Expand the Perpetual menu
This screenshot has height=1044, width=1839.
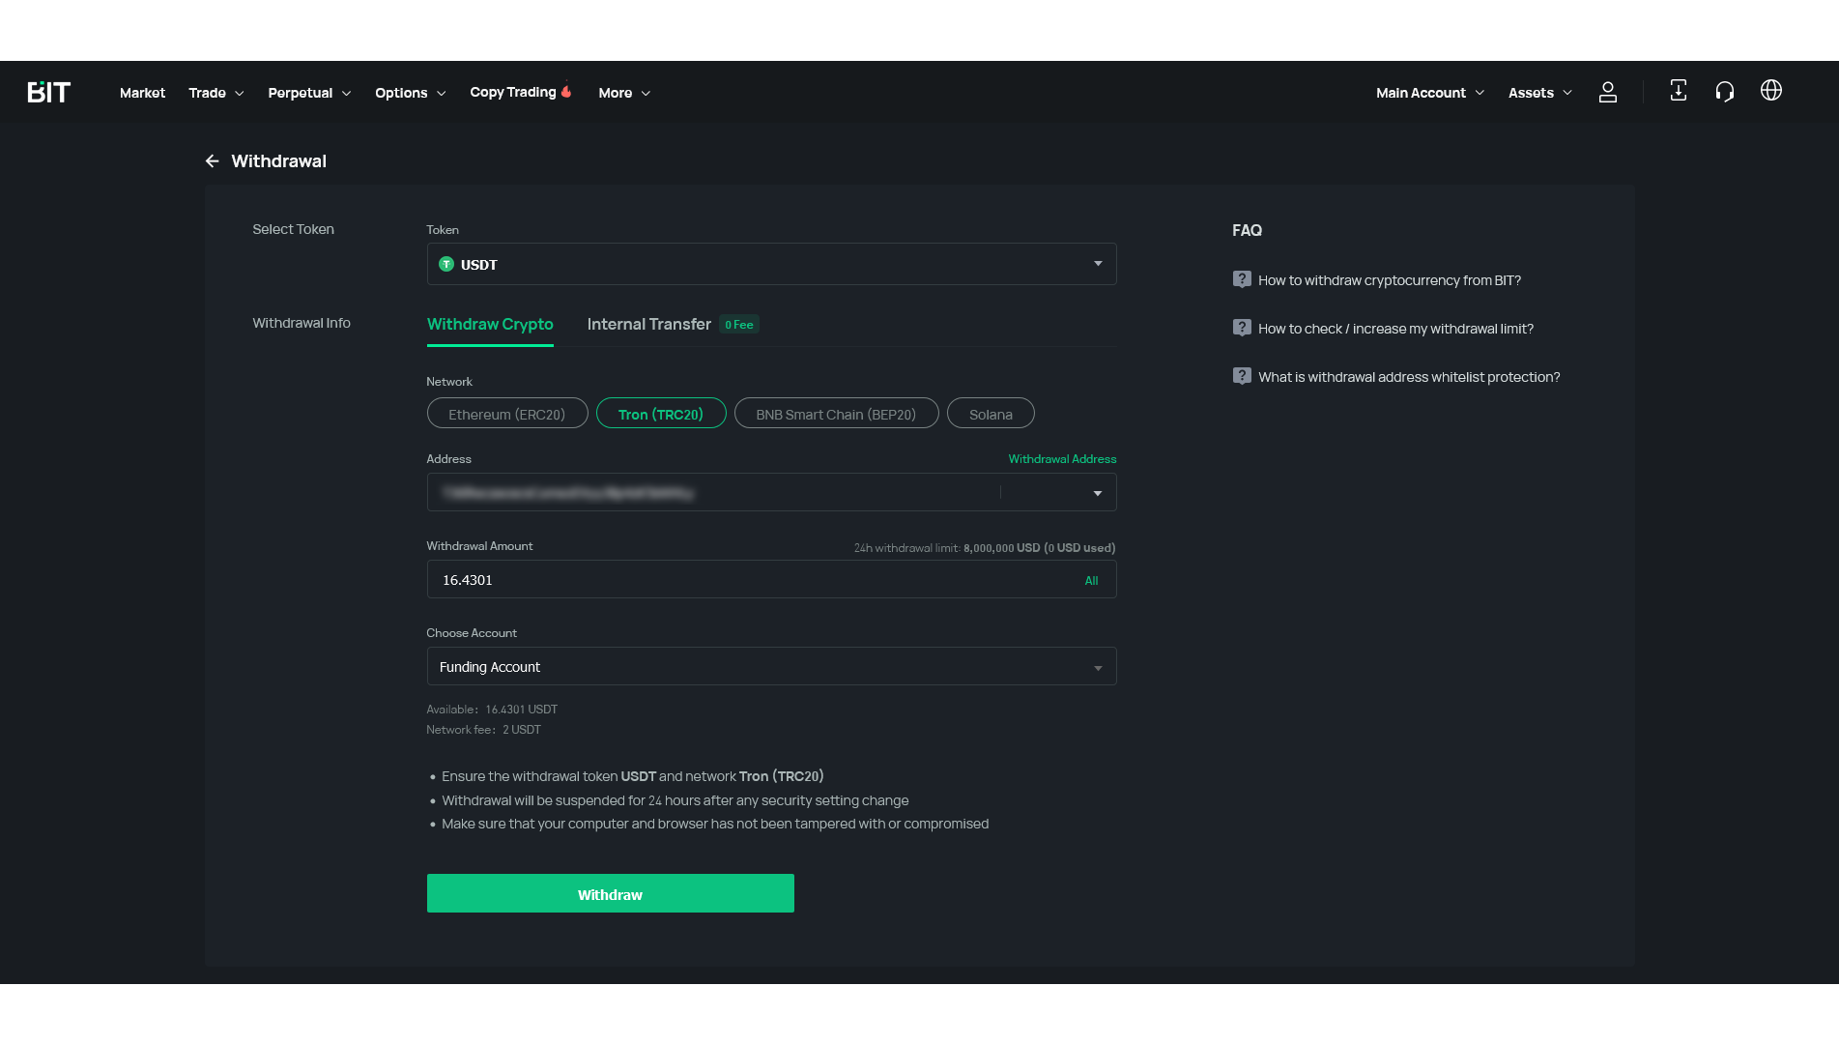pyautogui.click(x=309, y=93)
